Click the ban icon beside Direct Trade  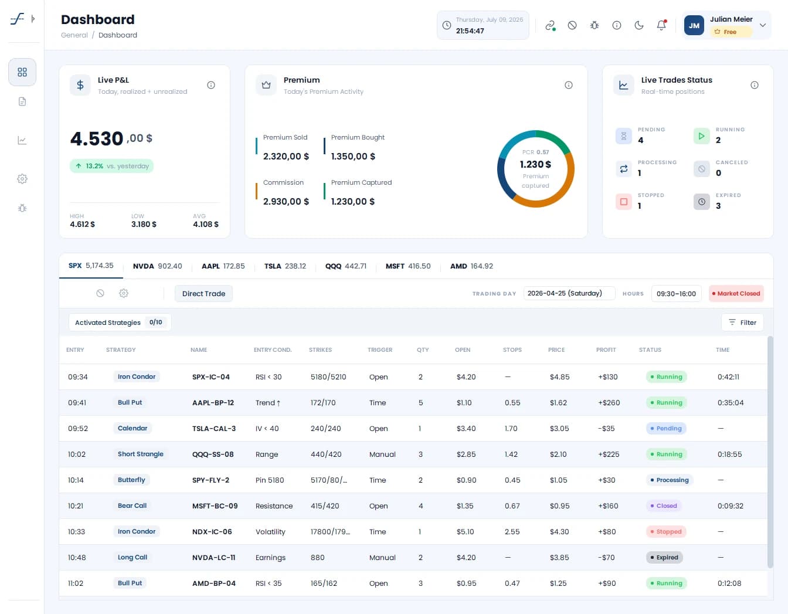click(100, 293)
